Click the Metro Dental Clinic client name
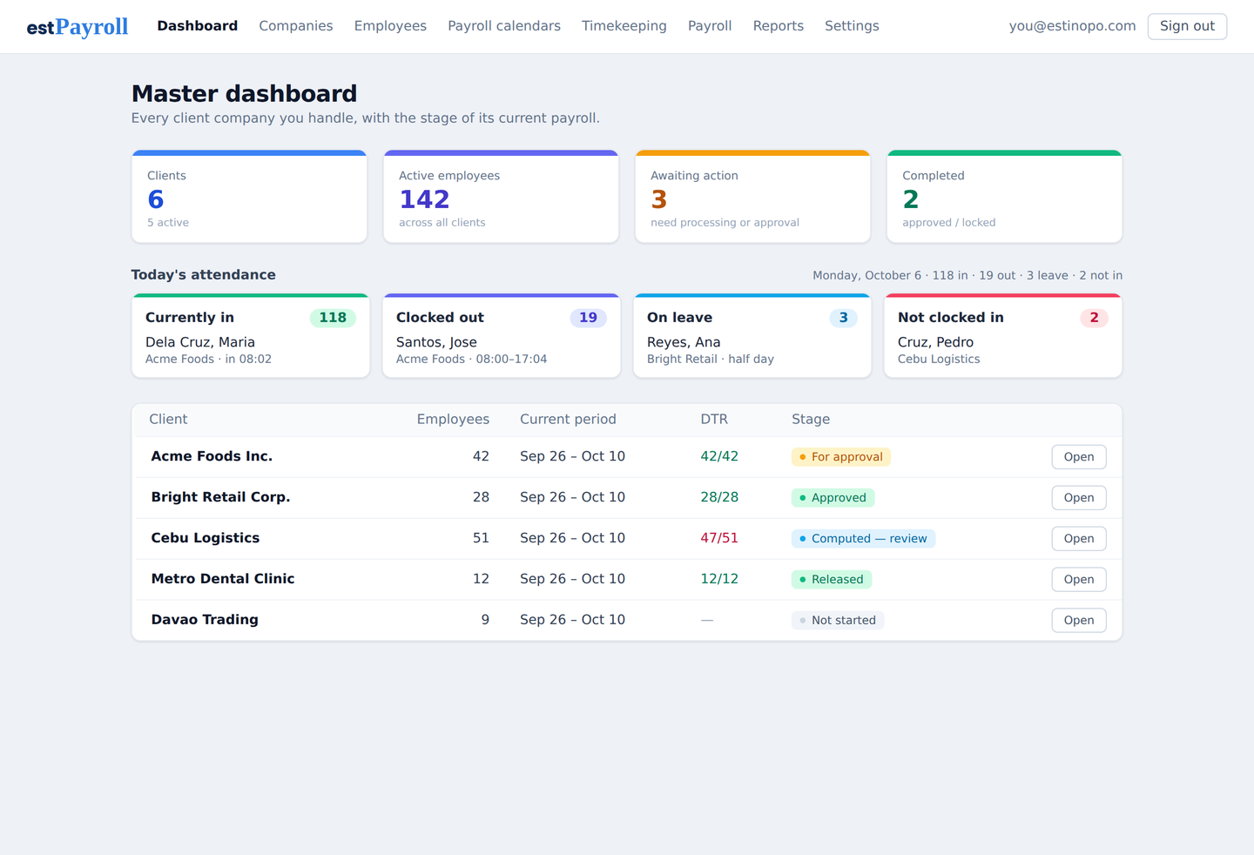 pyautogui.click(x=223, y=579)
